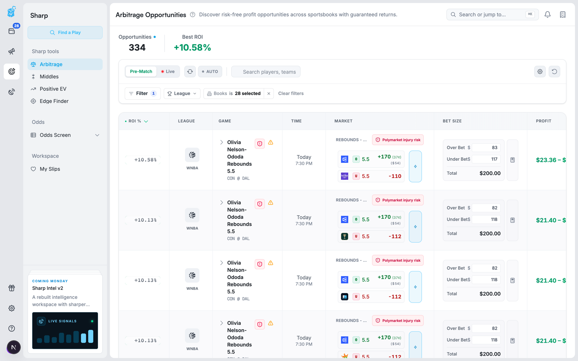The height and width of the screenshot is (361, 578).
Task: Click the table settings gear icon
Action: point(540,71)
